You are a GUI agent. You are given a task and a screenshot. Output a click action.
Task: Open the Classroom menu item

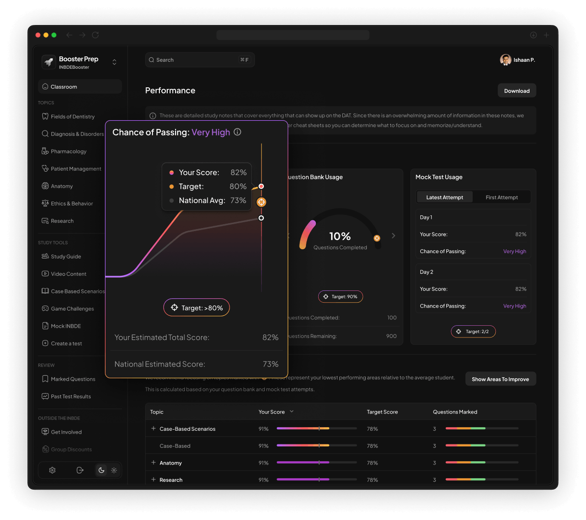tap(80, 86)
